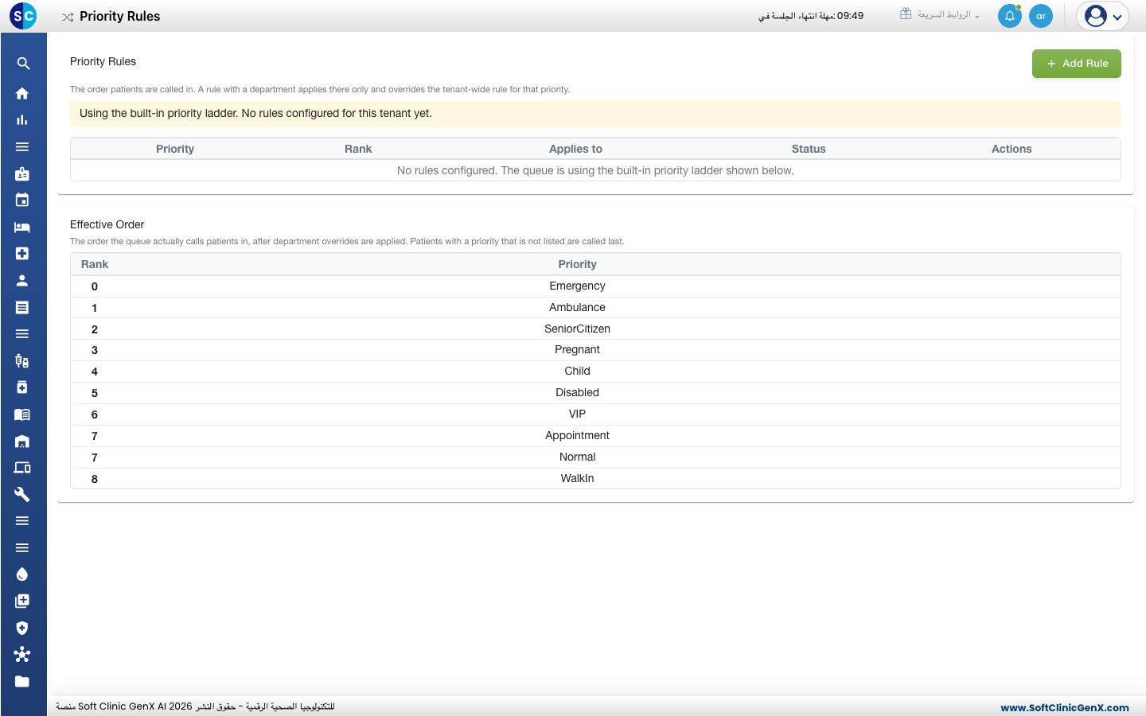
Task: Select the 'Emergency' priority row
Action: click(595, 286)
